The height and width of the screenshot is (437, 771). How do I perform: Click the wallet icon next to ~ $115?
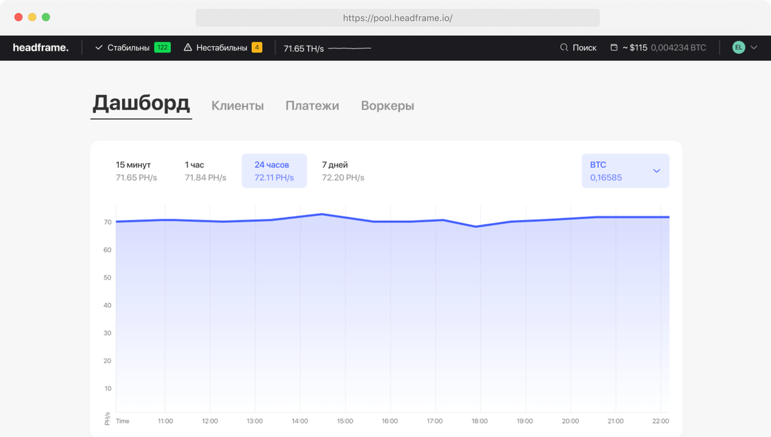(x=614, y=47)
